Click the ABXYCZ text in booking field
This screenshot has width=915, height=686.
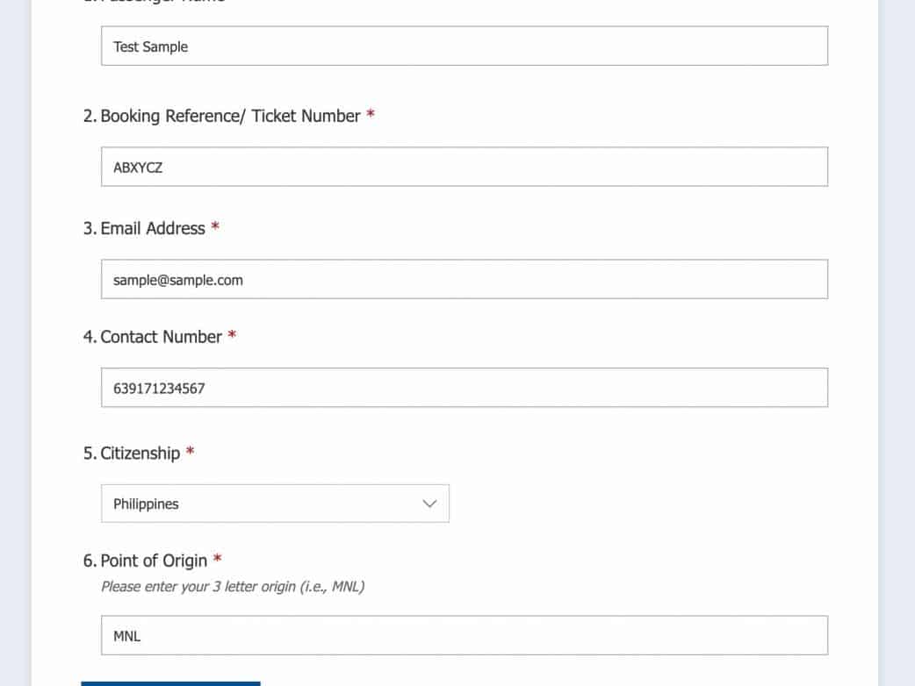point(138,167)
